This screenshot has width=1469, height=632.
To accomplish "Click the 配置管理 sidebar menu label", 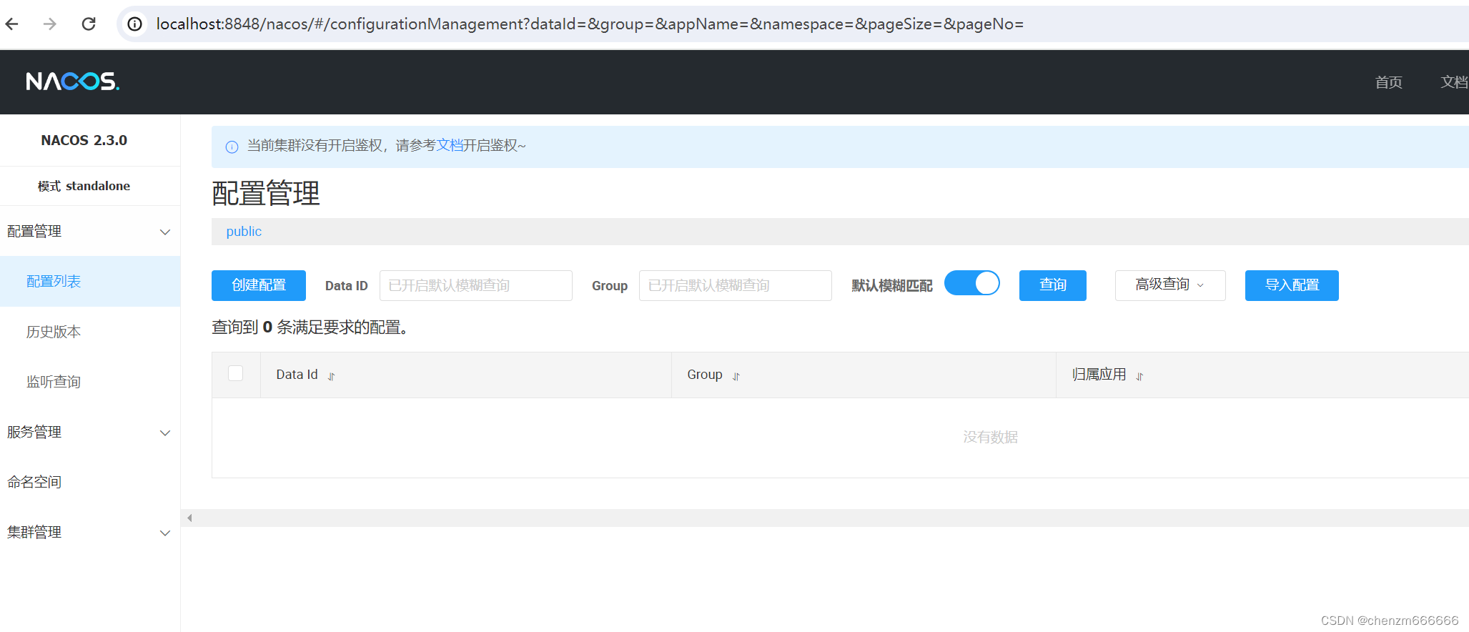I will (34, 232).
